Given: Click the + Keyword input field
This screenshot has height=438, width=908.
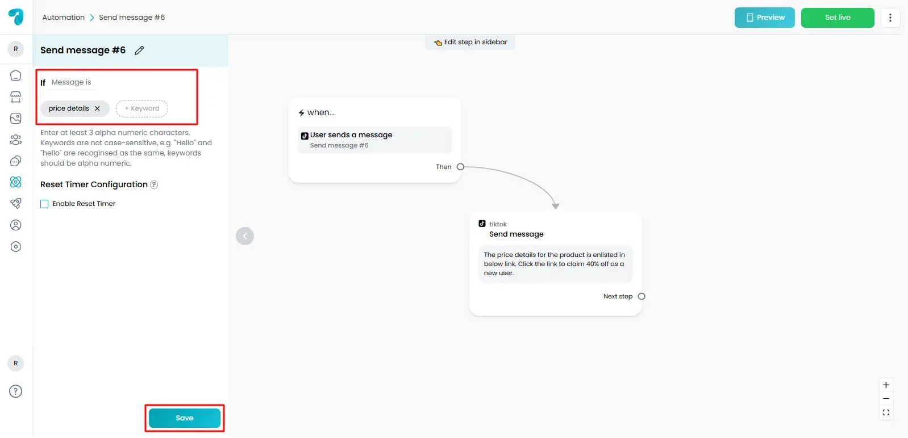Looking at the screenshot, I should [x=142, y=108].
